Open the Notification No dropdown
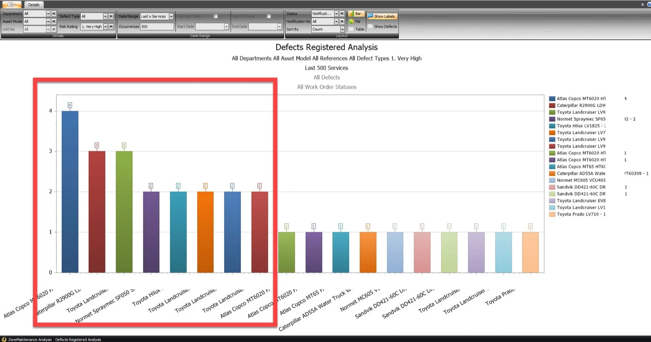Screen dimensions: 651x342 tap(336, 21)
